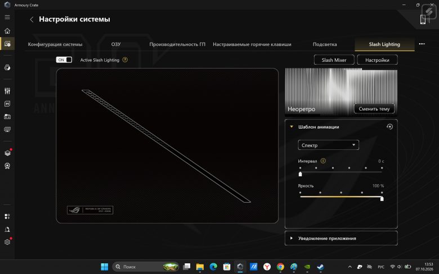Click the Интервал slider handle
The image size is (439, 274).
tap(300, 174)
